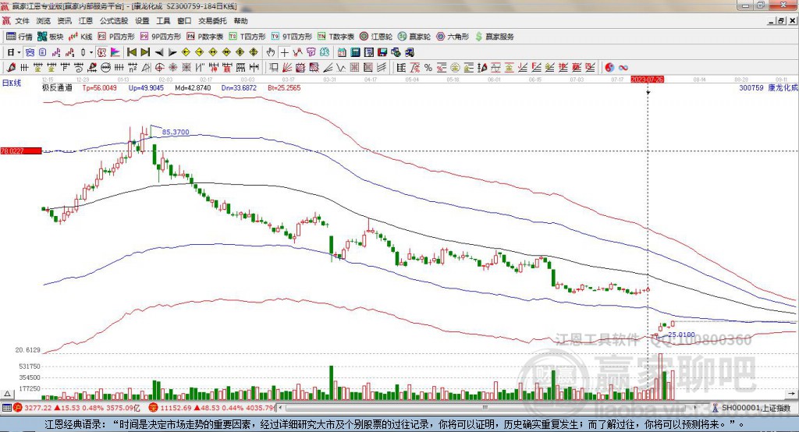
Task: Click the 日K线 period label
Action: (x=12, y=83)
